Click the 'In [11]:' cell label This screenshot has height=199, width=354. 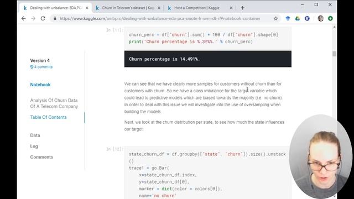pos(114,30)
